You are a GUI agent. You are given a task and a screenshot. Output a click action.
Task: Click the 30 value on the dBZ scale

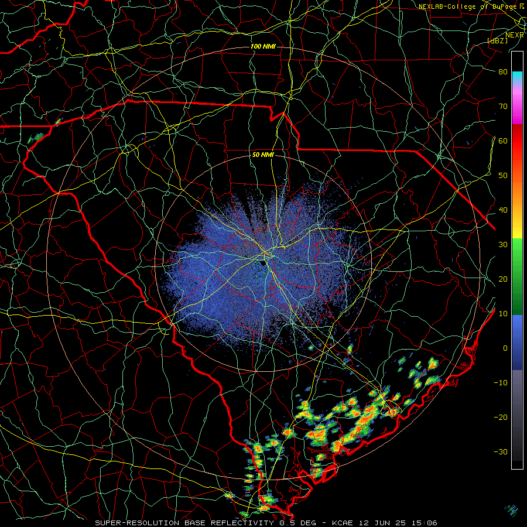point(503,245)
